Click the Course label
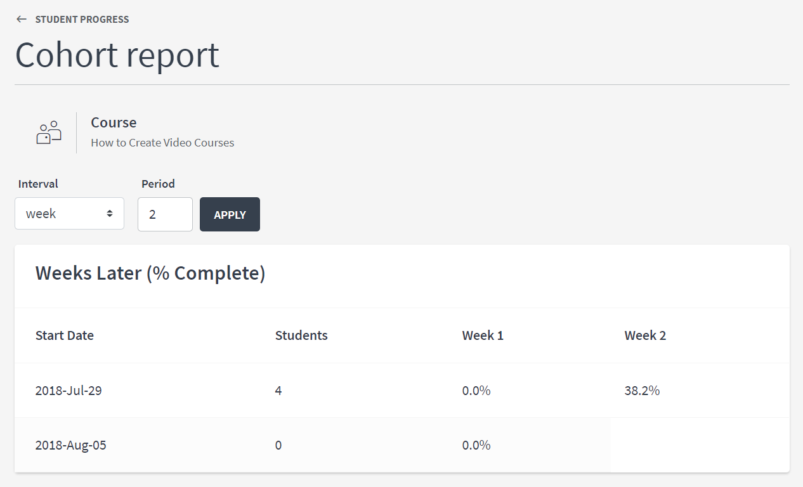Viewport: 803px width, 487px height. click(x=114, y=122)
